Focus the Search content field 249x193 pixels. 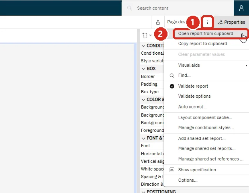point(178,8)
